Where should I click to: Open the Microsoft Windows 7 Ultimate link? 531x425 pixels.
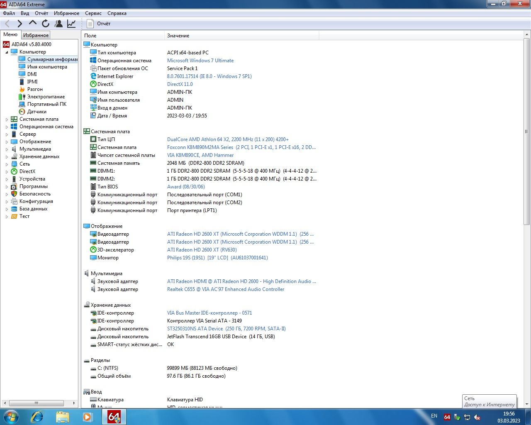pyautogui.click(x=200, y=61)
